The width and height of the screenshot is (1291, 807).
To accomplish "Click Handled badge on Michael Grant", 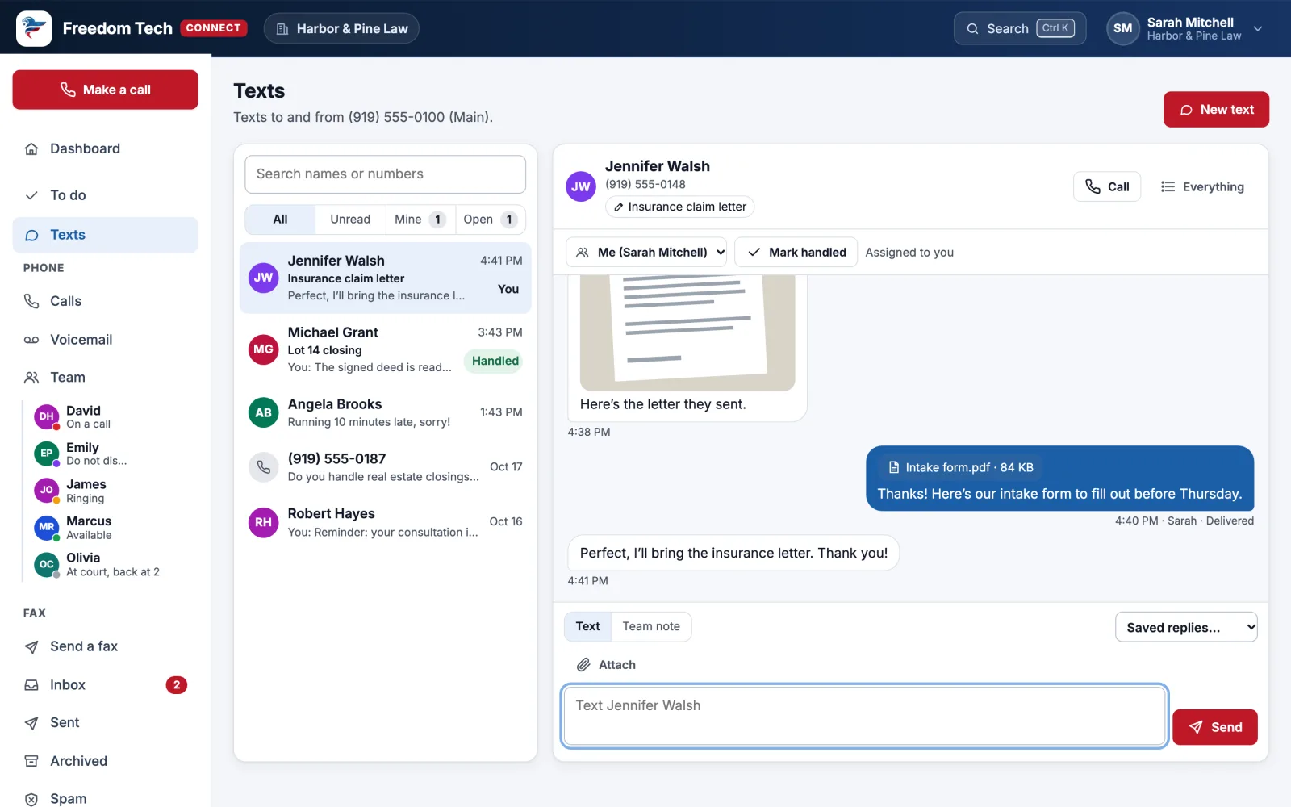I will [495, 361].
